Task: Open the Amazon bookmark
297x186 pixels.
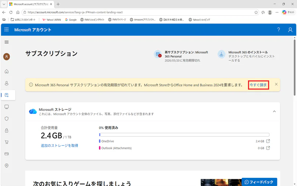Action: [x=143, y=20]
